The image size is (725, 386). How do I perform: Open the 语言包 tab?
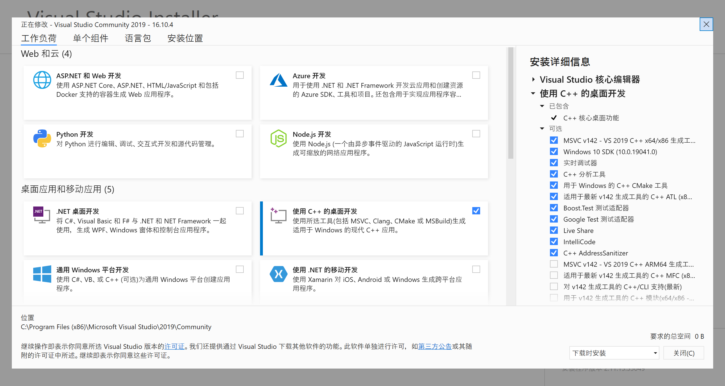pyautogui.click(x=138, y=38)
